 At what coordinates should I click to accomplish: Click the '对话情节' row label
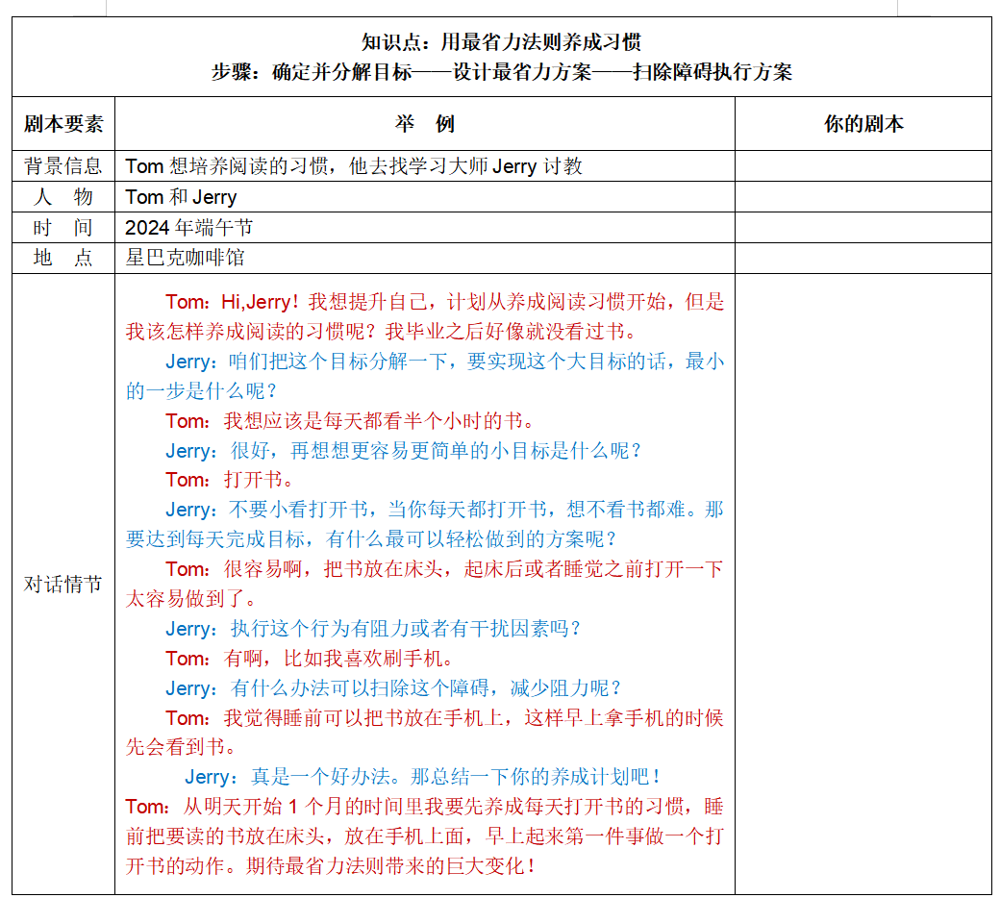[x=63, y=584]
